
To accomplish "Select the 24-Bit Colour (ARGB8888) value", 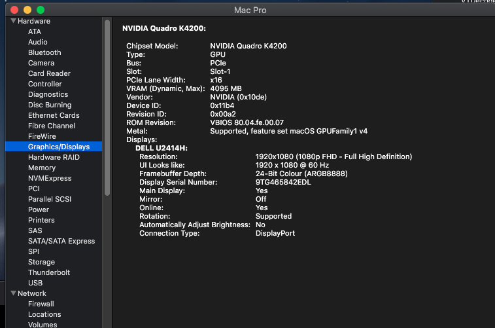I will 301,173.
